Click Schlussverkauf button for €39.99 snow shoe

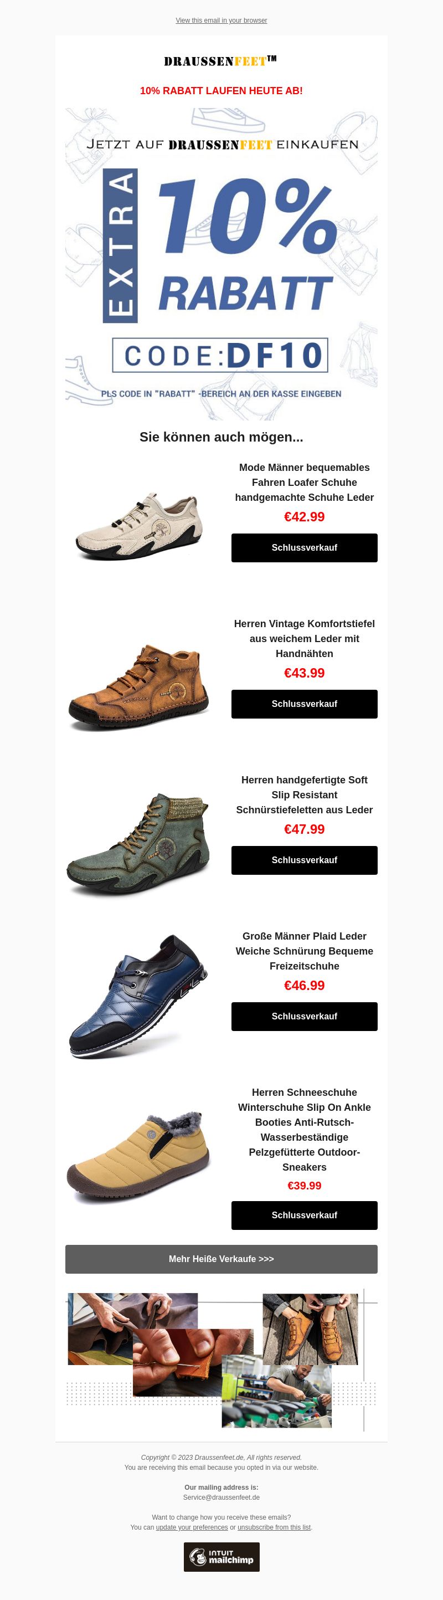304,1216
